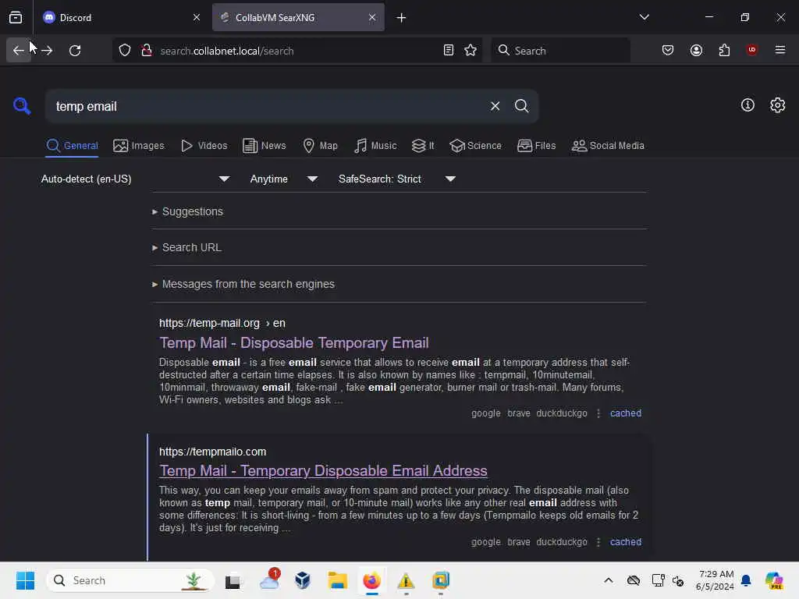The width and height of the screenshot is (799, 599).
Task: Select the News search category
Action: coord(264,146)
